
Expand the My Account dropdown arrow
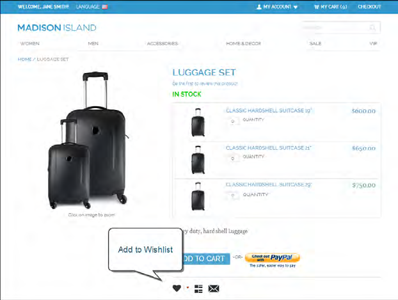pyautogui.click(x=296, y=7)
